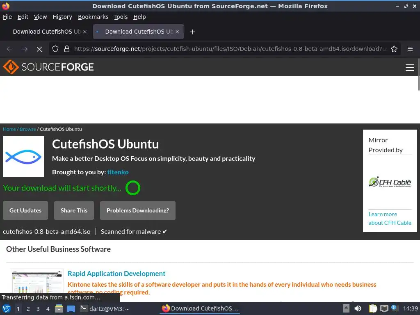Click the network status tray icon

tap(384, 308)
